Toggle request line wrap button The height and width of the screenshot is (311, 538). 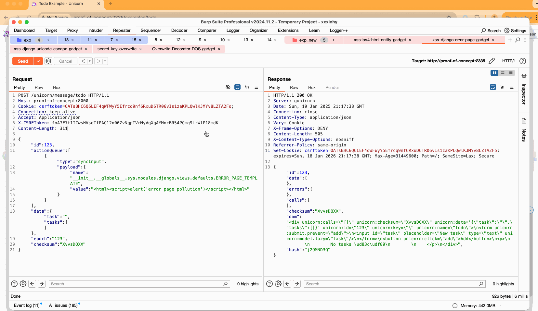(x=238, y=87)
